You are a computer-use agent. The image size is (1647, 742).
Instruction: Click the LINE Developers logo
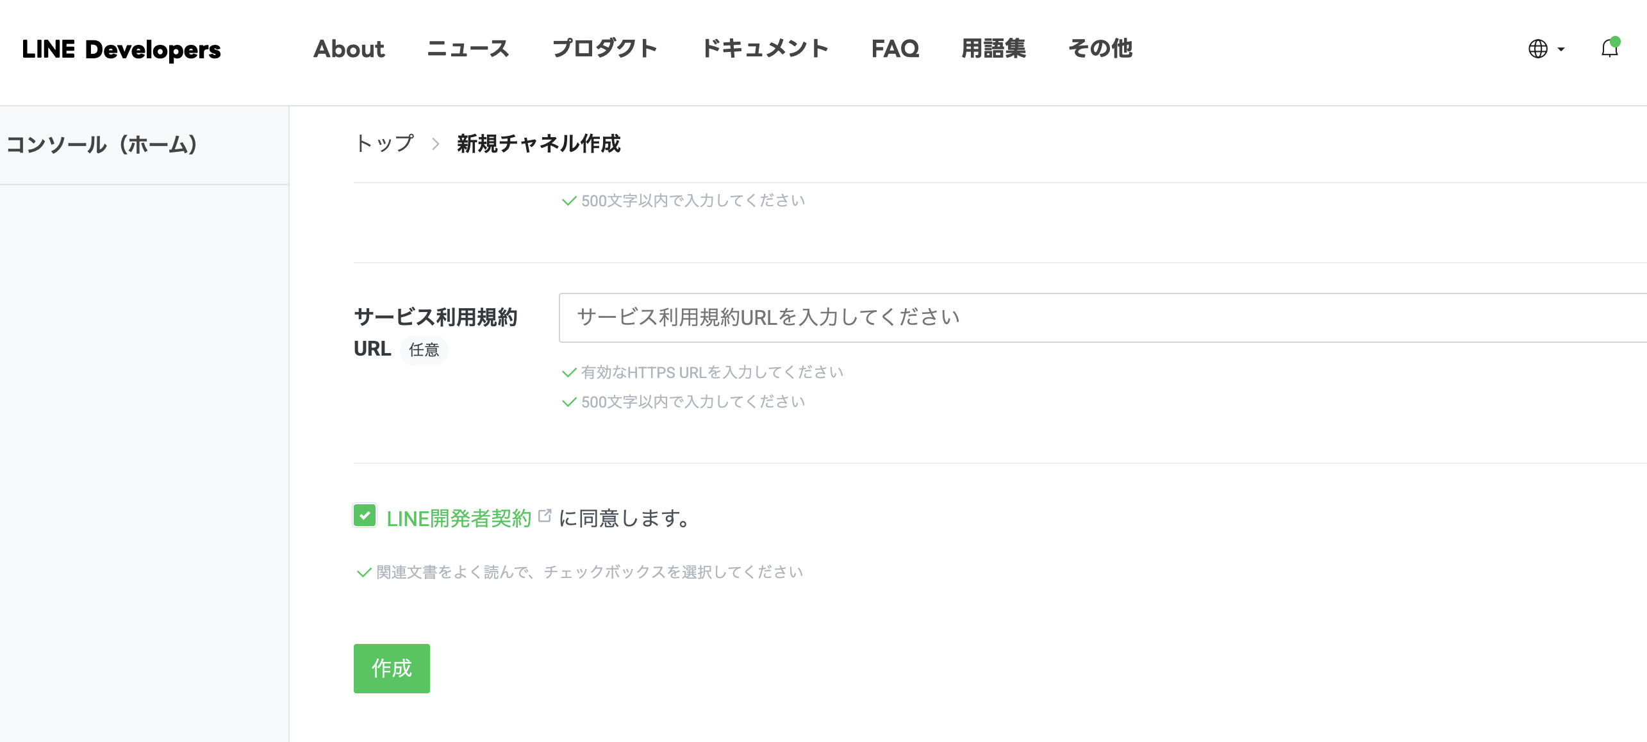tap(121, 49)
